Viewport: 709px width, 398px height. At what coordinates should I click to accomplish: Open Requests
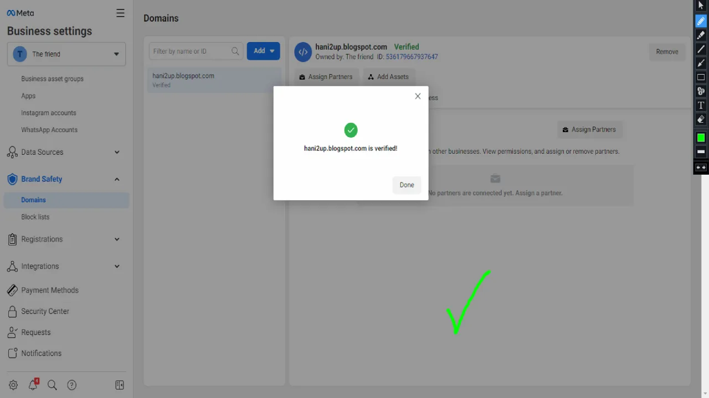[x=35, y=332]
